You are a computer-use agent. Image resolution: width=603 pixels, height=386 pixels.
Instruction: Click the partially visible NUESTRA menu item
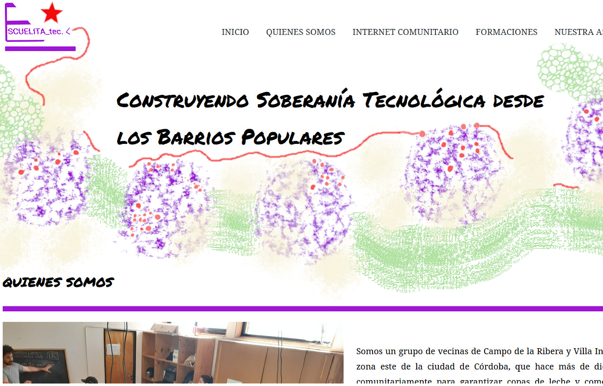click(x=578, y=32)
